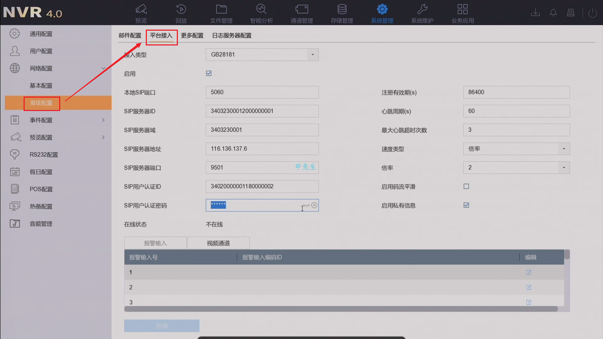Image resolution: width=603 pixels, height=339 pixels.
Task: Open the 存储管理 (Storage Management) module
Action: point(342,12)
